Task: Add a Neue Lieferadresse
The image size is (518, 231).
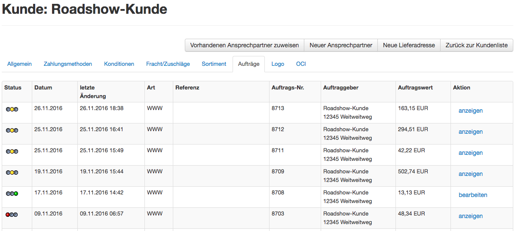Action: pos(409,45)
